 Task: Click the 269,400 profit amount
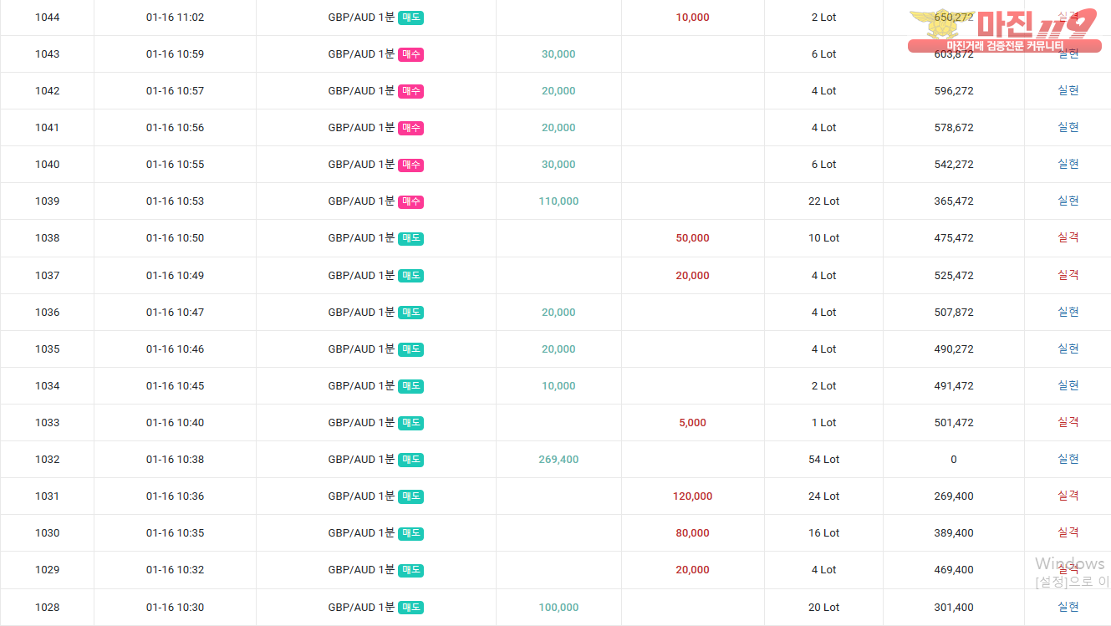coord(558,460)
